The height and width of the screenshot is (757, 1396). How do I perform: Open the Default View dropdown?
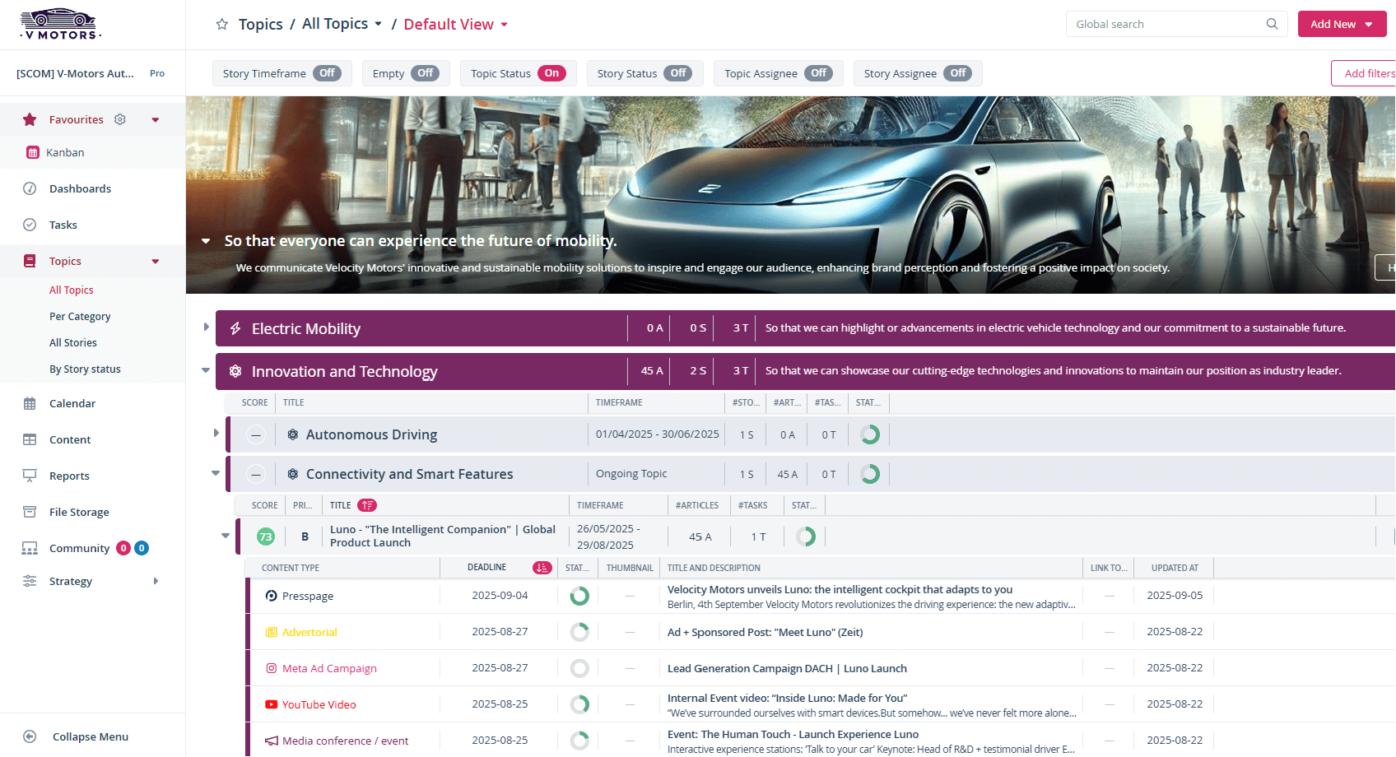pos(456,25)
